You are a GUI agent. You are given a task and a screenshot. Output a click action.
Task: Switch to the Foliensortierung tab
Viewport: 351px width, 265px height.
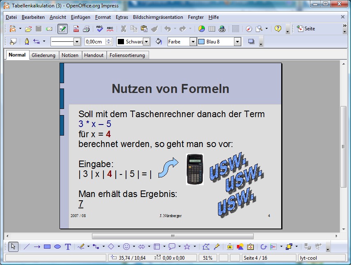[127, 55]
